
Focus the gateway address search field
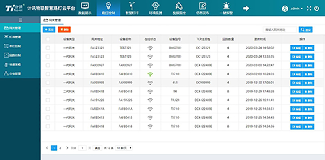click(x=280, y=30)
